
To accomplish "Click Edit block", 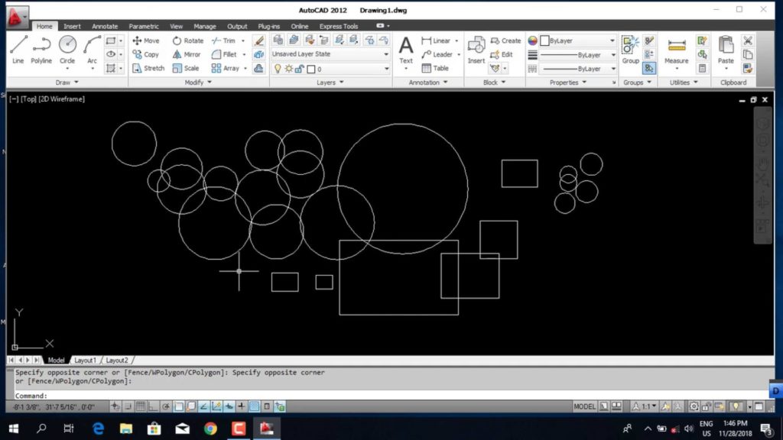I will pos(502,54).
